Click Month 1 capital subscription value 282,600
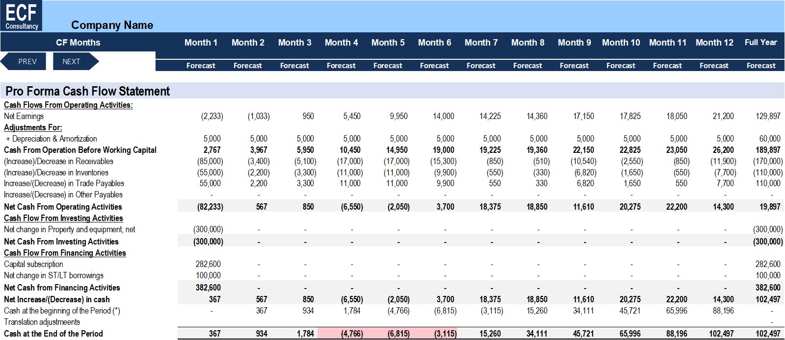 point(208,264)
